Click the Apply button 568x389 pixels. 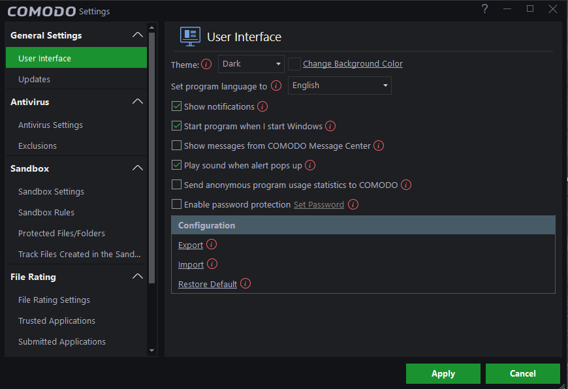(443, 373)
